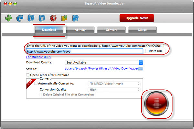Click the Upgrade Now! button
This screenshot has height=129, width=194.
click(x=137, y=18)
